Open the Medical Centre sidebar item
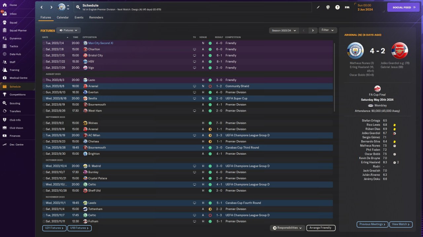423x237 pixels. pos(19,78)
